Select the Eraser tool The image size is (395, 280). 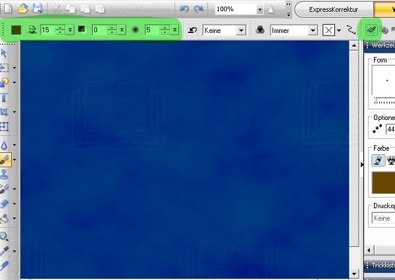coord(4,204)
